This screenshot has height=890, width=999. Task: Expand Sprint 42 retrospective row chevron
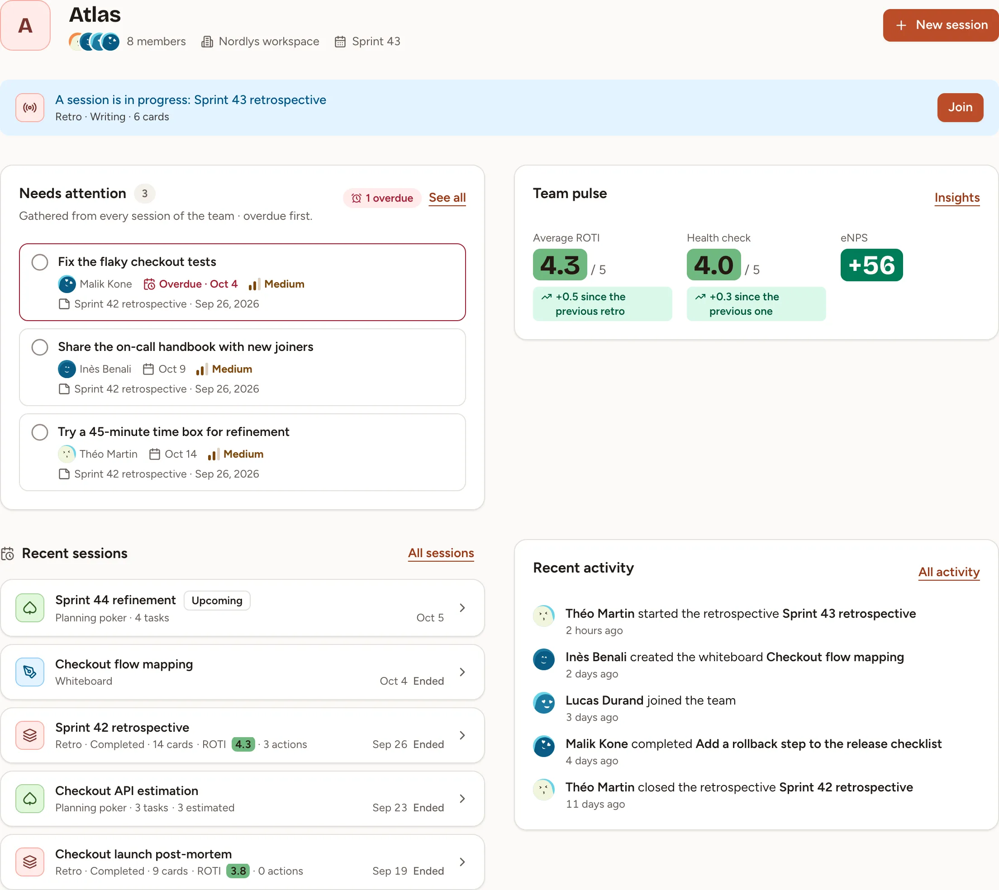[462, 735]
